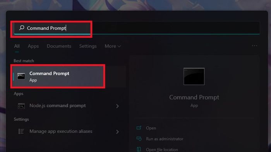271x152 pixels.
Task: Expand the More filter dropdown
Action: pos(113,46)
